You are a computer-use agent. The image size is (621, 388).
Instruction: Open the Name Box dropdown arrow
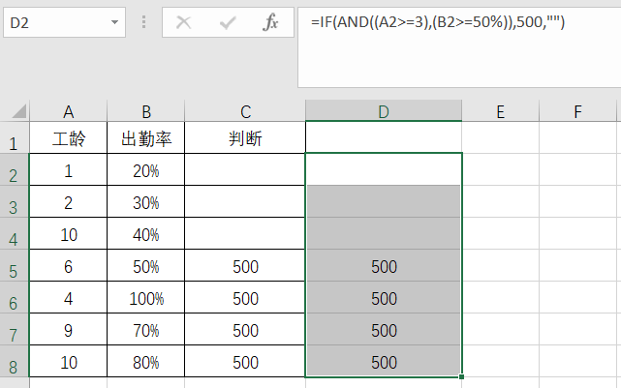(x=116, y=22)
